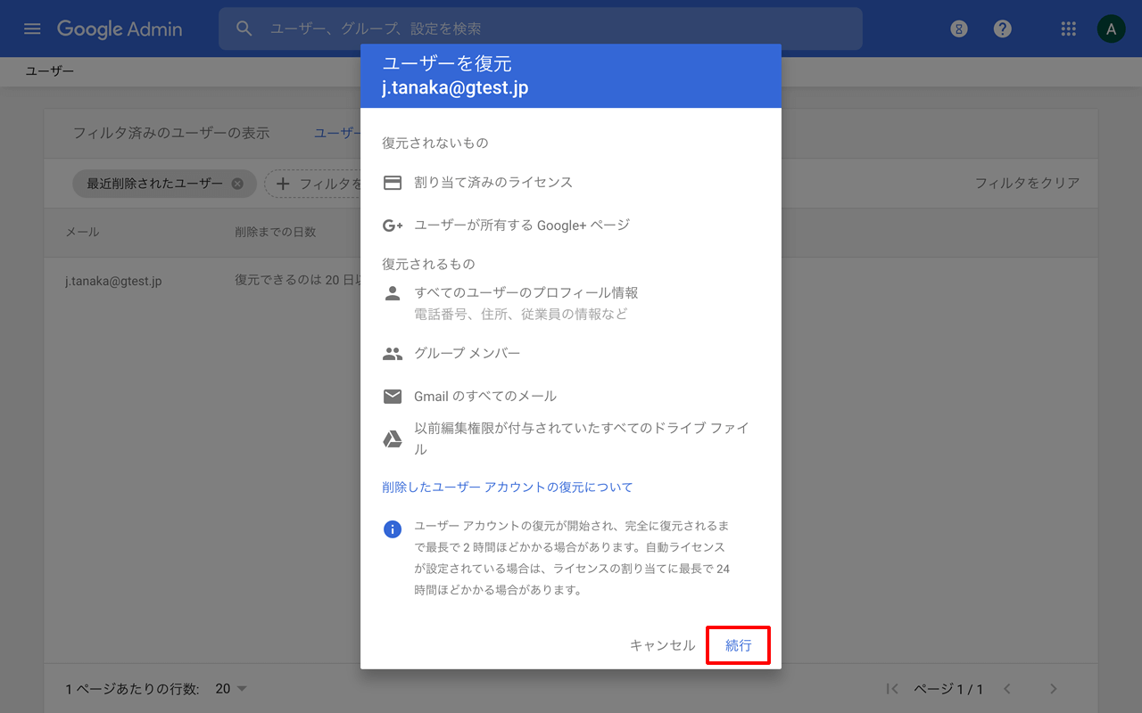
Task: Click 復元されないもの section heading
Action: 435,143
